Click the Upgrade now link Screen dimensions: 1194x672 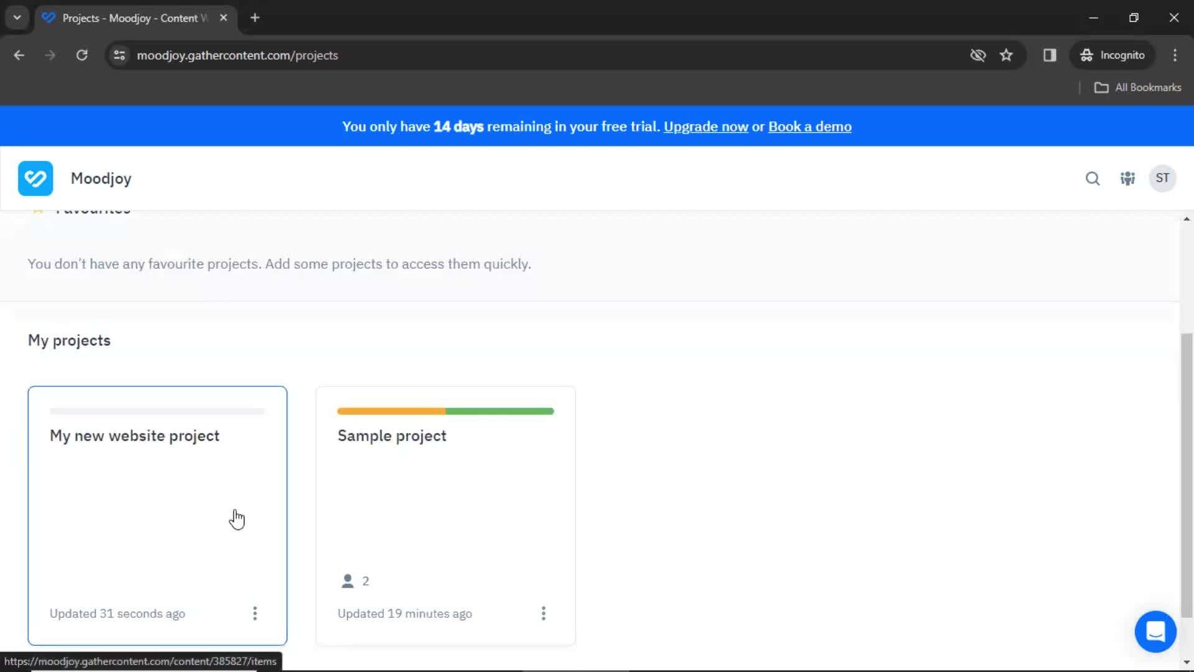click(x=706, y=126)
